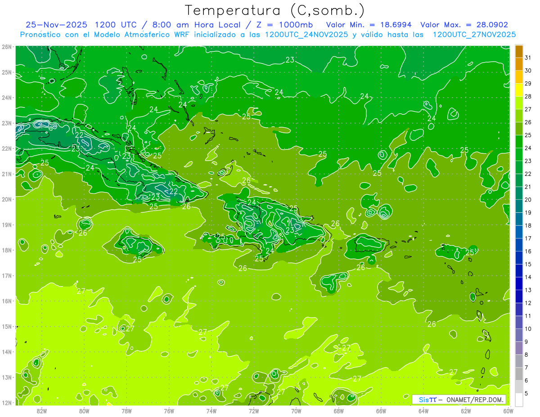Click the colorbar label '15'
Viewport: 540px width, 417px height.
(x=528, y=264)
